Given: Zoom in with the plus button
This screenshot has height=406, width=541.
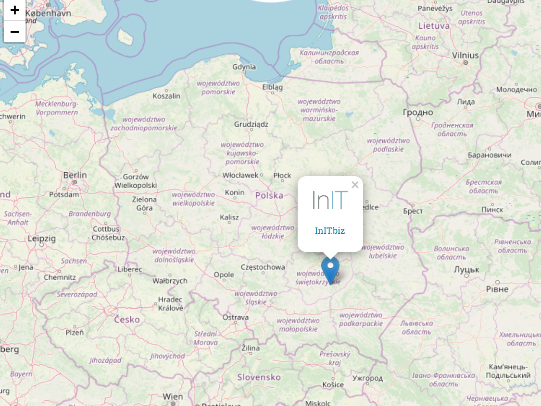Looking at the screenshot, I should tap(14, 10).
